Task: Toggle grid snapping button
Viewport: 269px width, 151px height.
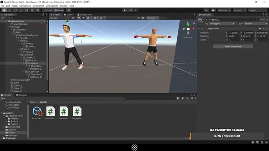Action: point(69,10)
